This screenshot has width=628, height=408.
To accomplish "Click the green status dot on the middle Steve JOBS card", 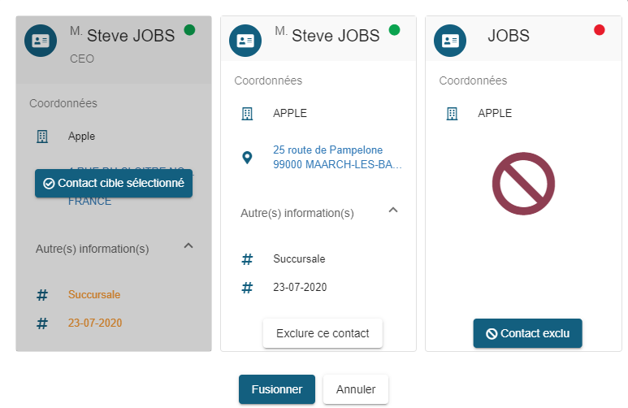I will pyautogui.click(x=395, y=30).
